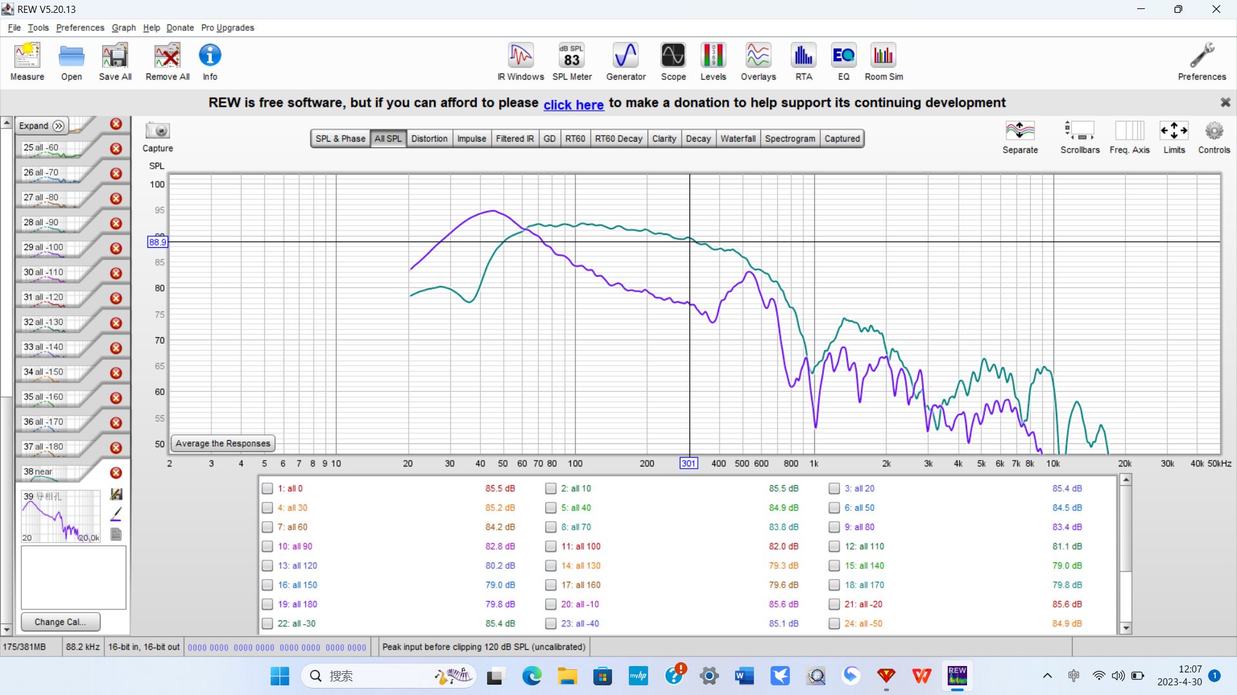This screenshot has height=695, width=1237.
Task: Click the Capture camera icon
Action: pos(157,136)
